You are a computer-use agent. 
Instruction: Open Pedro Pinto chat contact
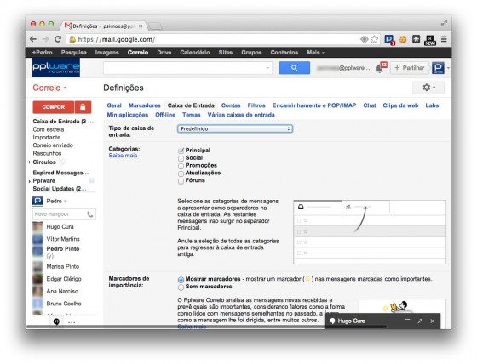63,249
